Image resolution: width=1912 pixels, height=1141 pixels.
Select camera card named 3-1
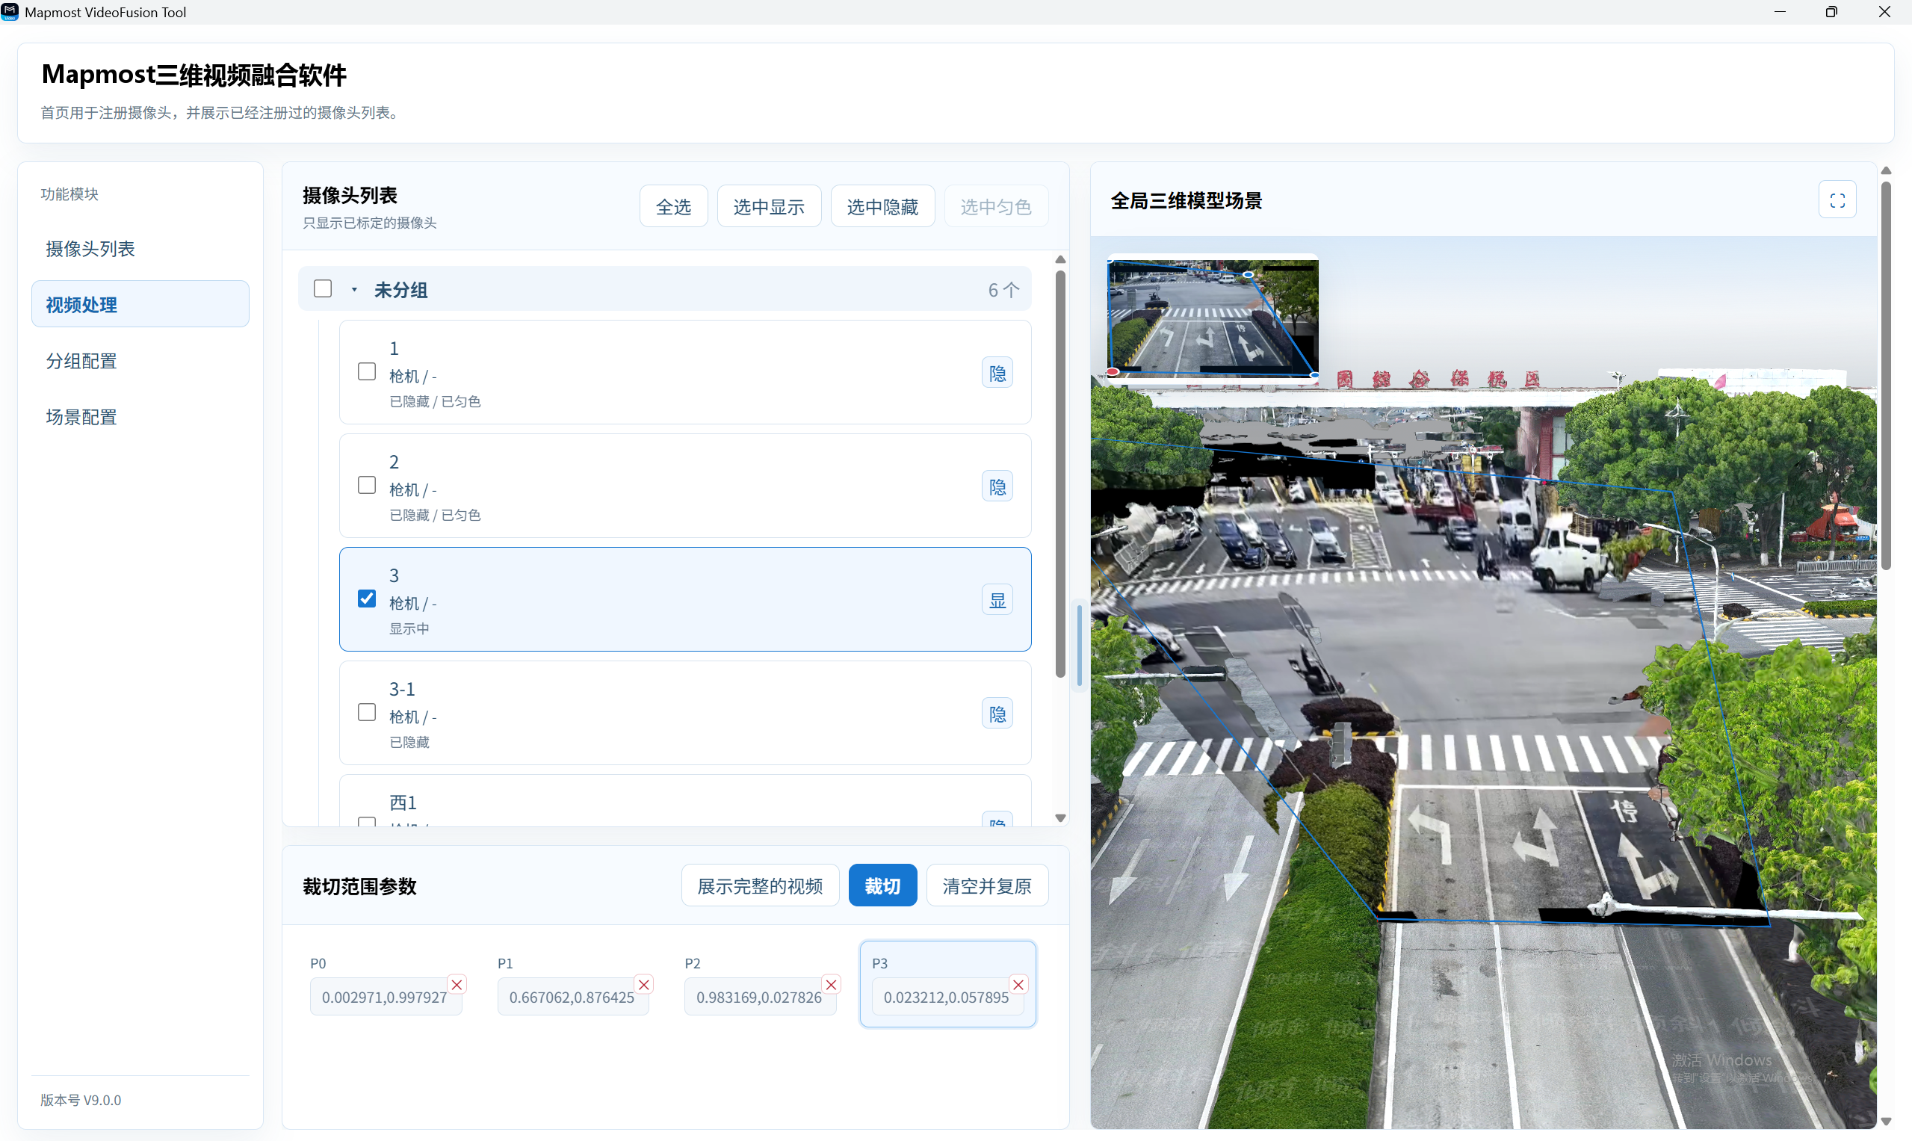pyautogui.click(x=685, y=713)
